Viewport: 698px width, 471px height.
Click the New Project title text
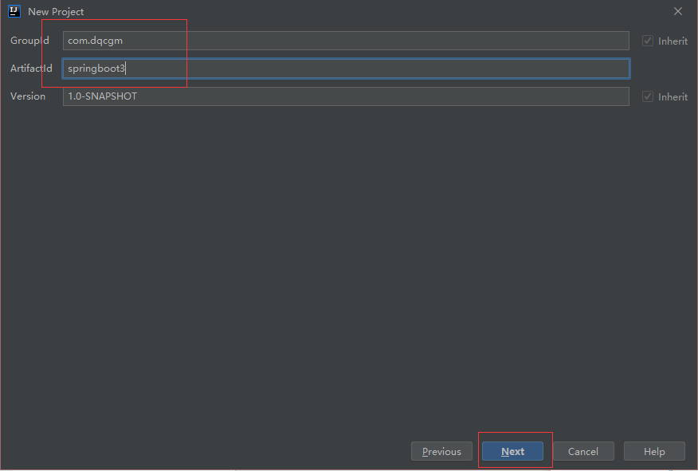(56, 12)
